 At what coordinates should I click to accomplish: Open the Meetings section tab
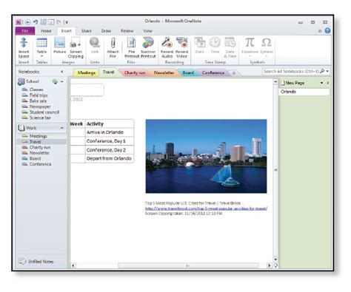click(87, 72)
